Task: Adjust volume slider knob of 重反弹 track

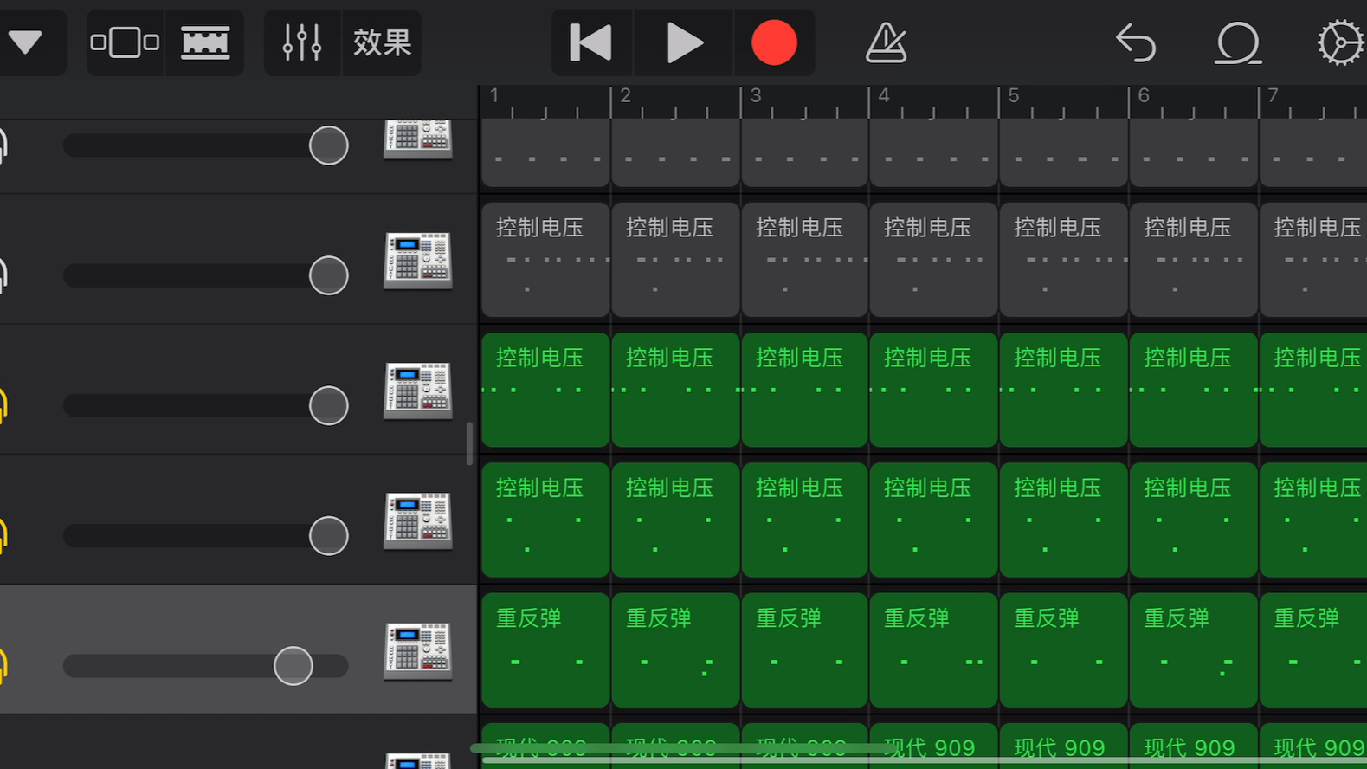Action: click(293, 666)
